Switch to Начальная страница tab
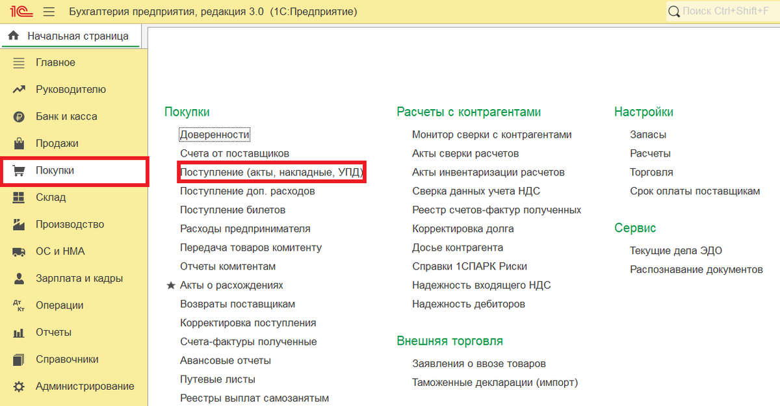 [70, 36]
